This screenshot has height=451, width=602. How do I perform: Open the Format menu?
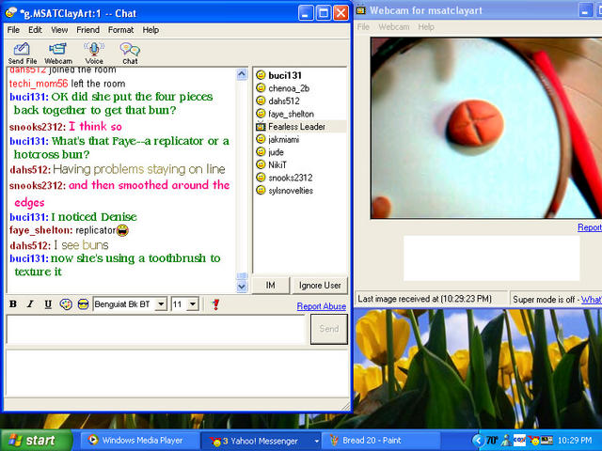(120, 30)
